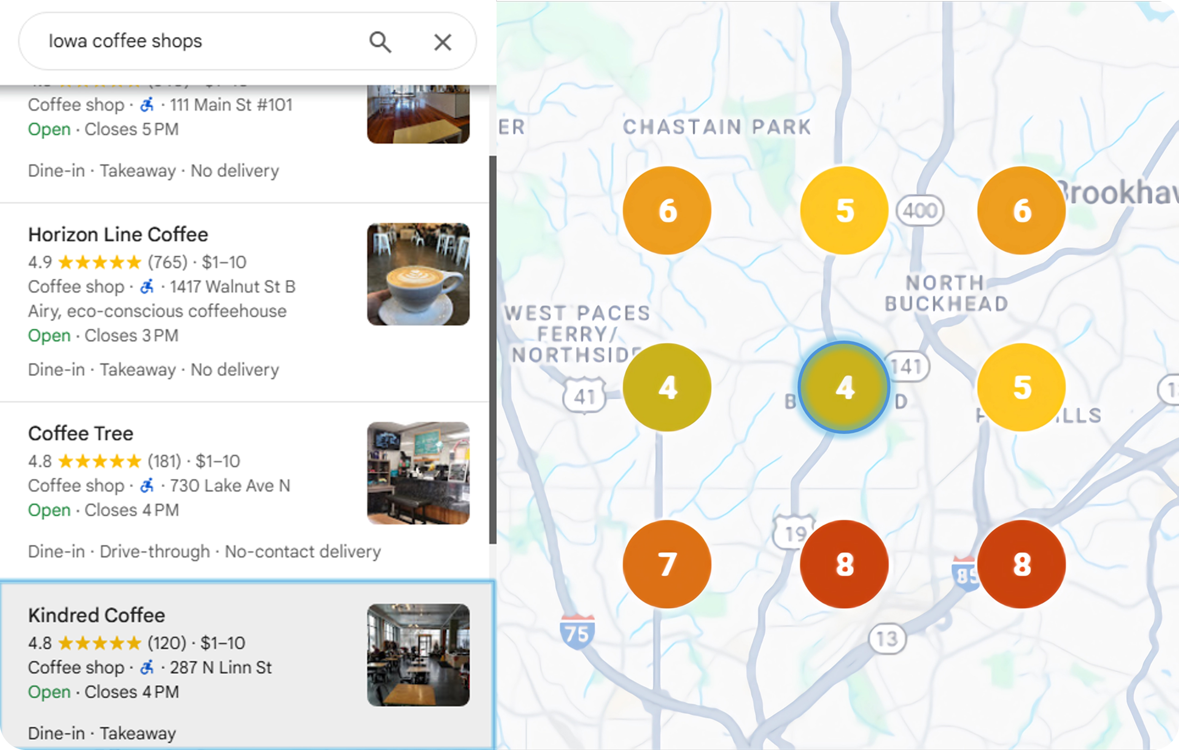Click the "Closes 5 PM" hours text
The image size is (1179, 750).
pyautogui.click(x=132, y=130)
